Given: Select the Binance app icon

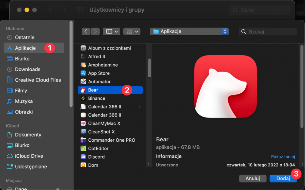Looking at the screenshot, I should pos(83,98).
